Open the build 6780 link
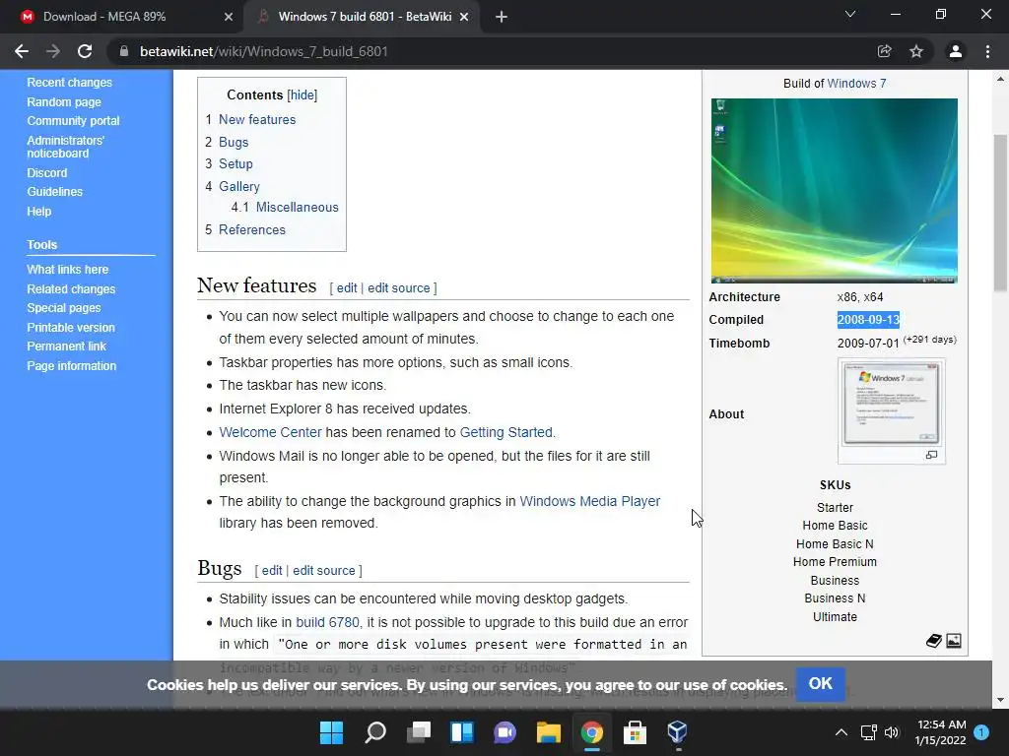This screenshot has height=756, width=1009. 327,622
